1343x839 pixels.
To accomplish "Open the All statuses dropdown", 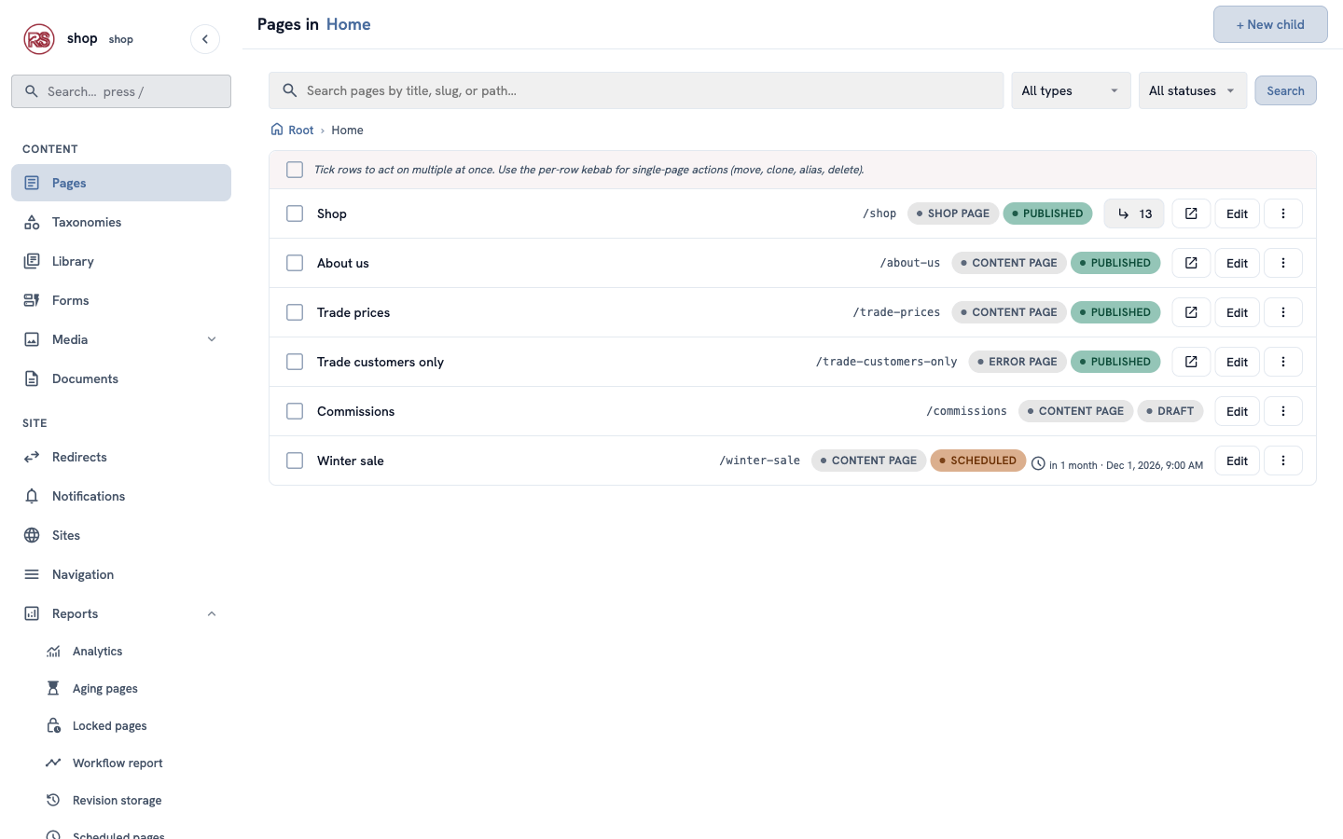I will pyautogui.click(x=1192, y=90).
